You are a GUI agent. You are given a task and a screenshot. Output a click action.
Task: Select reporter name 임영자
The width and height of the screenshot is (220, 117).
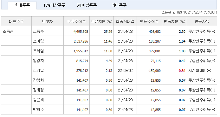(x=38, y=61)
